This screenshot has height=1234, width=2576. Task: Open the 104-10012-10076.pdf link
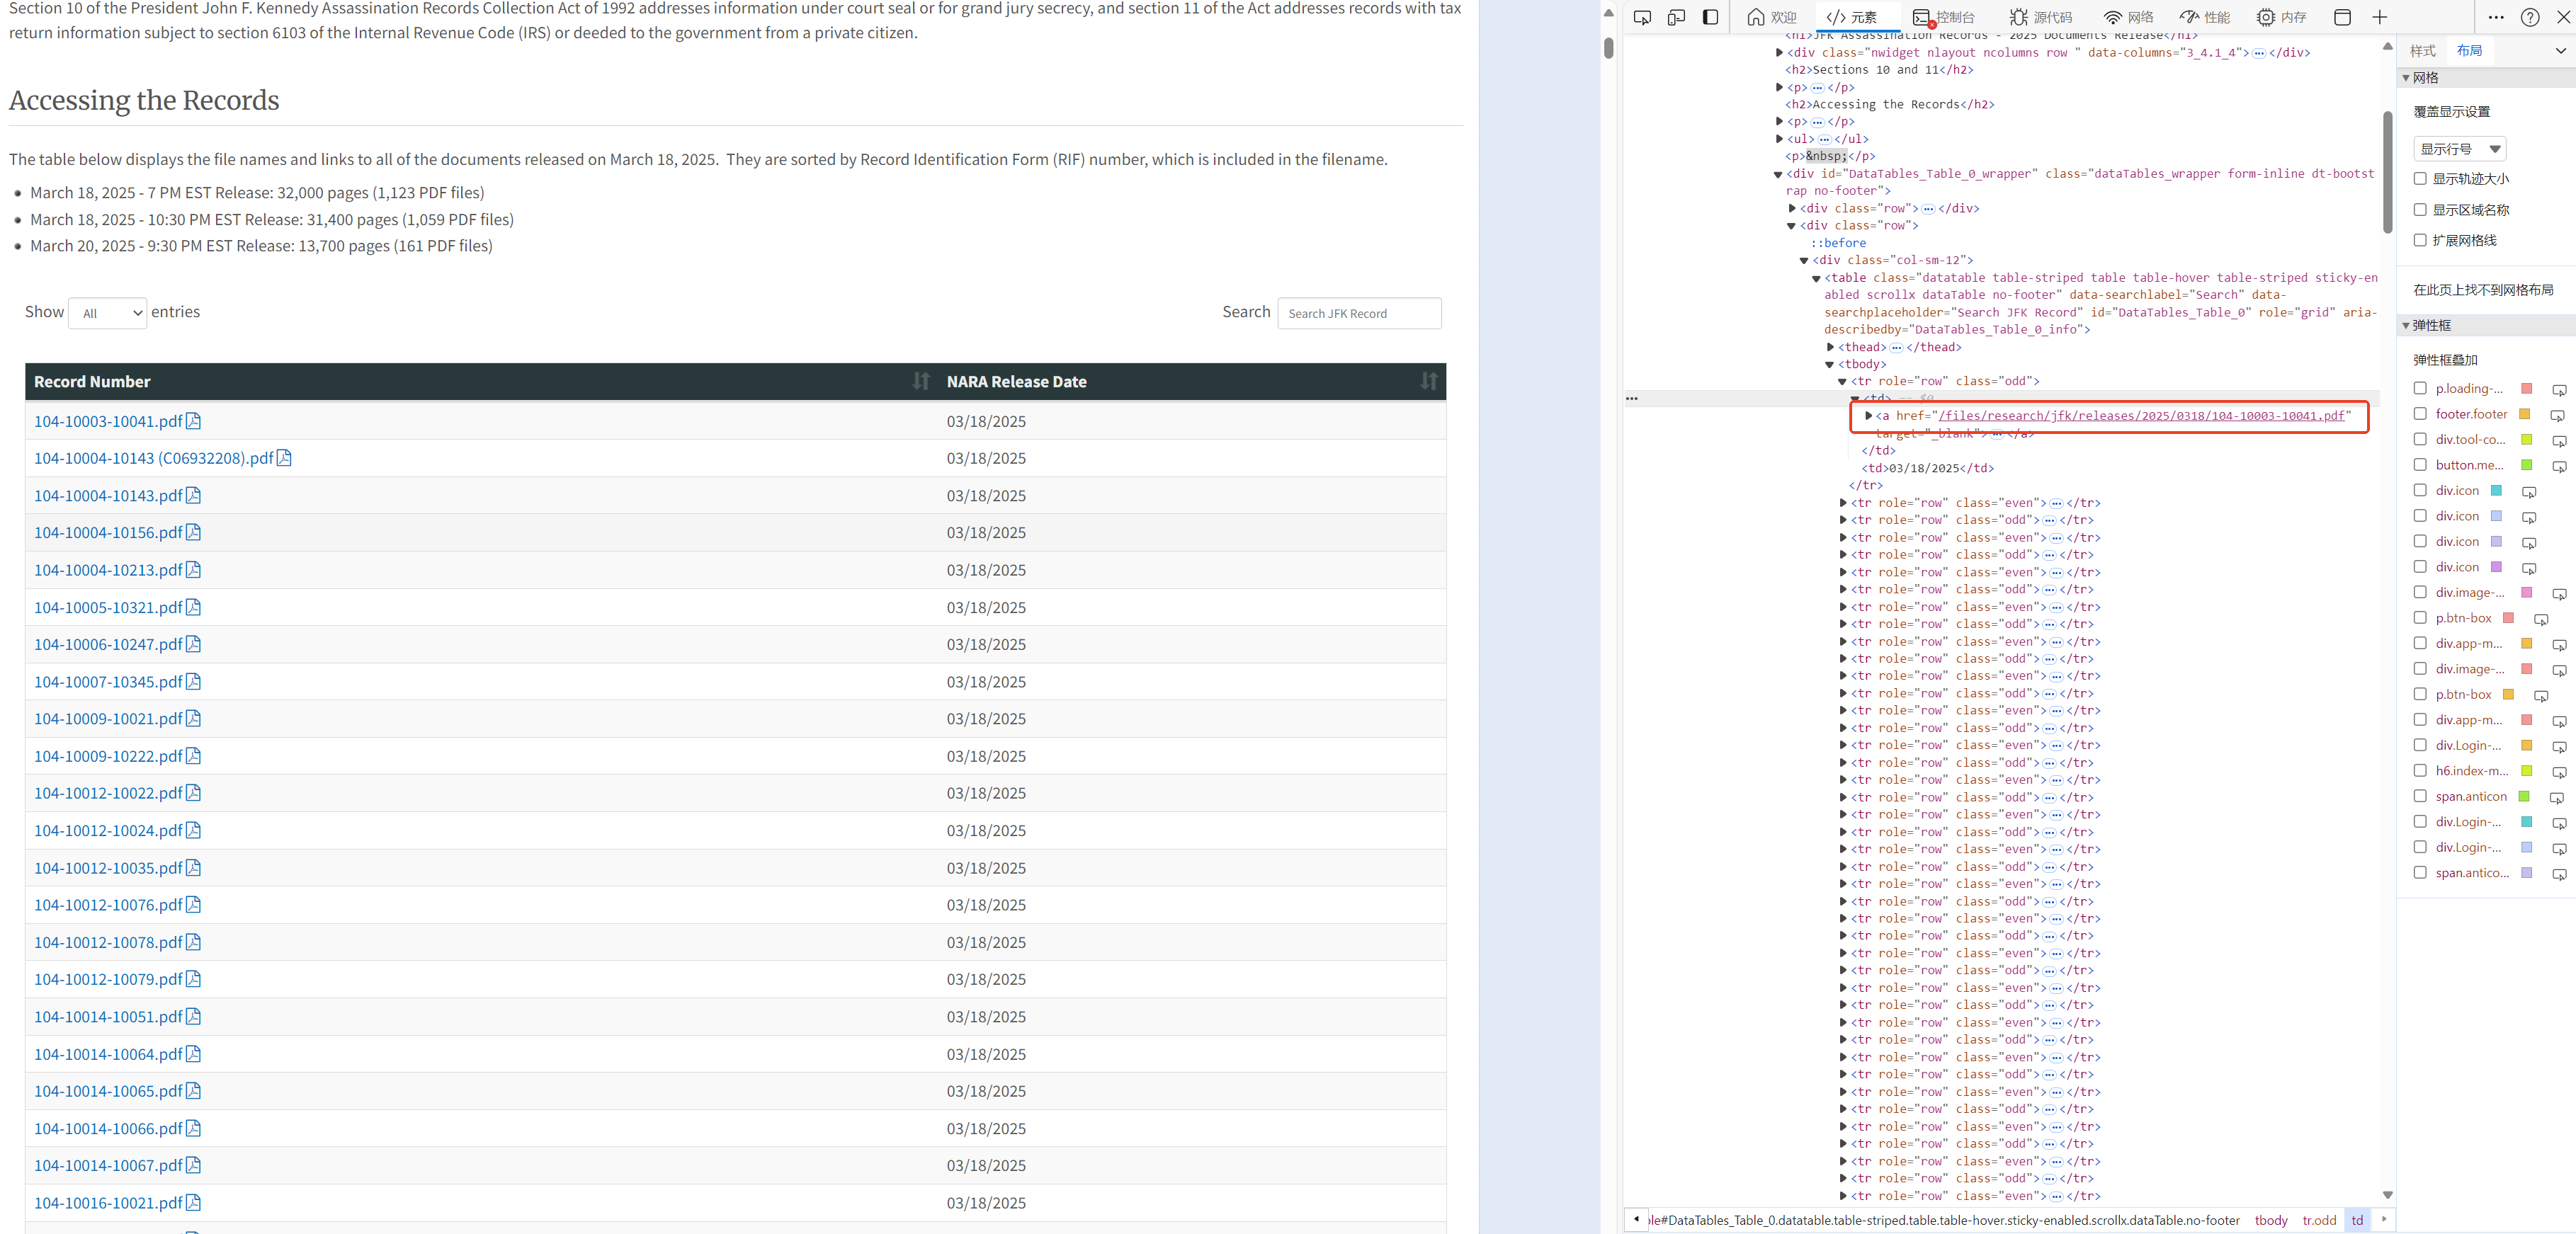108,905
